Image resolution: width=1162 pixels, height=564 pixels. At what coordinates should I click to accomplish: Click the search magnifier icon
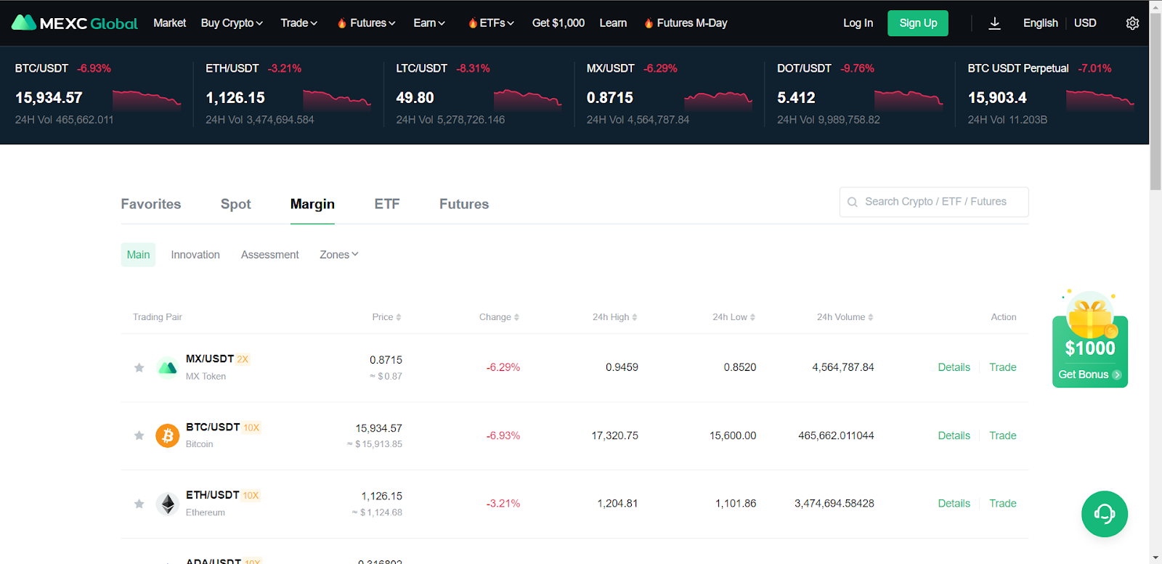coord(853,203)
